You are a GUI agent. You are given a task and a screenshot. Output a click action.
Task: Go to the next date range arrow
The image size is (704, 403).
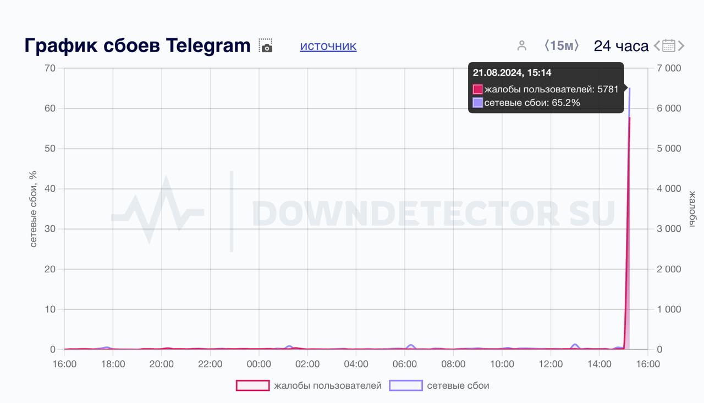point(681,46)
